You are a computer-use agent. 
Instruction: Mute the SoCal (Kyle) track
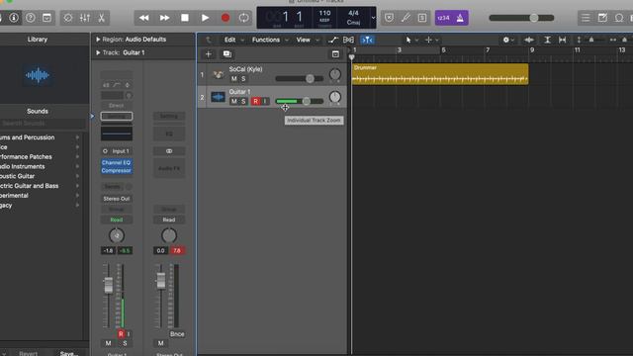[x=233, y=79]
